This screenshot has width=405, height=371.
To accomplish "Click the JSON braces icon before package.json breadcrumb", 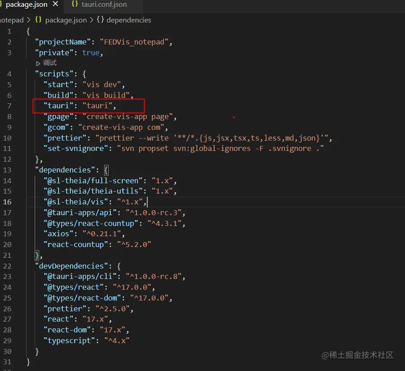I will 38,20.
